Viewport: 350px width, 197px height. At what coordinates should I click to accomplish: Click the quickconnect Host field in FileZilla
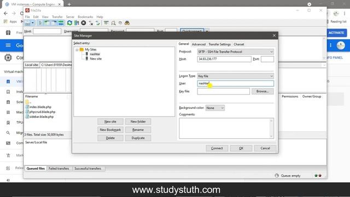click(x=47, y=31)
